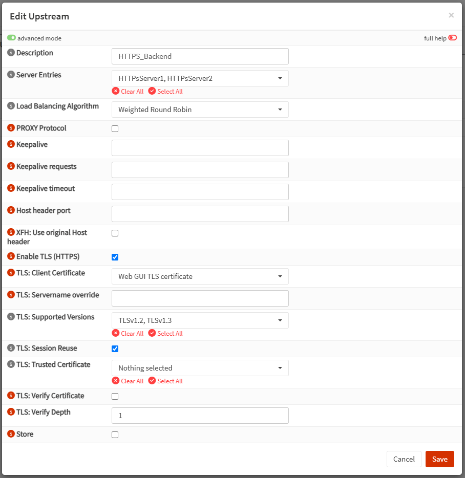Click the info icon beside Description

[10, 53]
